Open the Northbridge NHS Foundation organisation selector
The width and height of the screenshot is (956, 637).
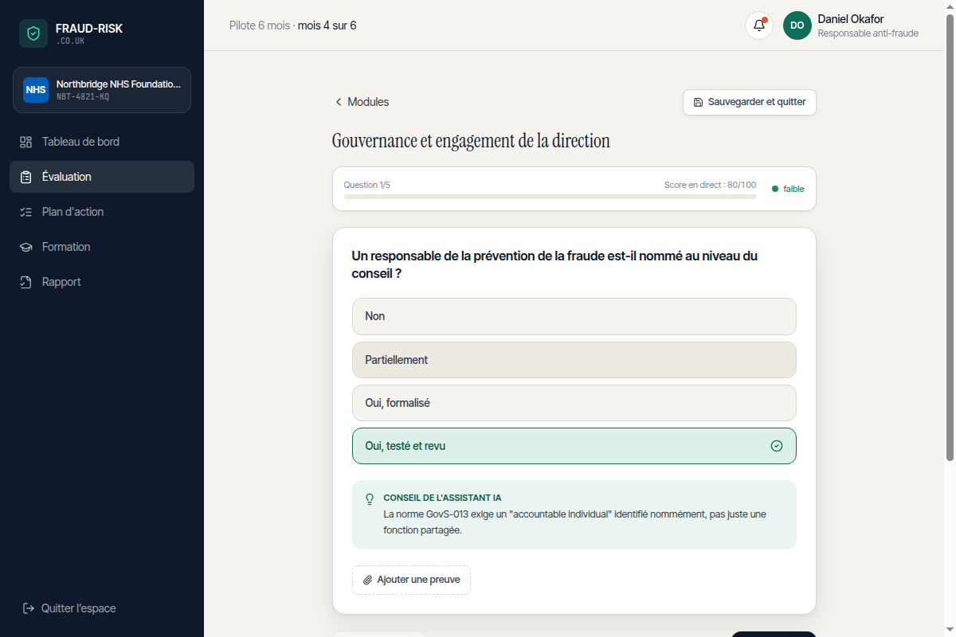pos(102,90)
